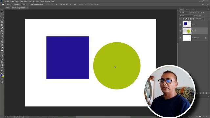This screenshot has width=210, height=118.
Task: Hide the Background layer
Action: (180, 38)
